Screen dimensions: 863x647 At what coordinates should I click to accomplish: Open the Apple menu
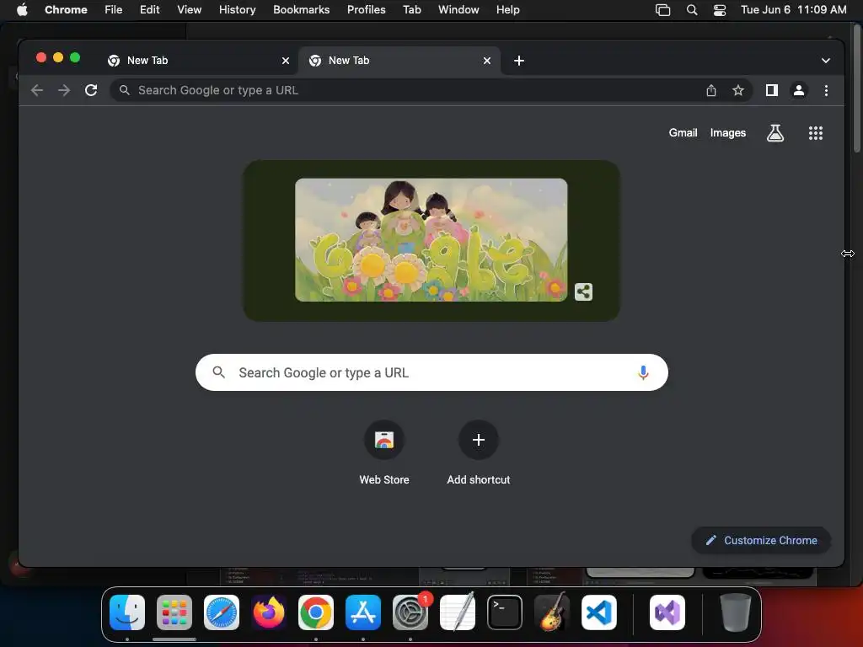point(22,10)
